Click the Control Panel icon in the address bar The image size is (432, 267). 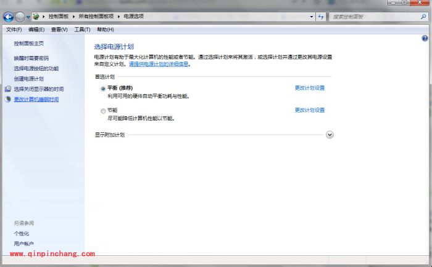[36, 17]
